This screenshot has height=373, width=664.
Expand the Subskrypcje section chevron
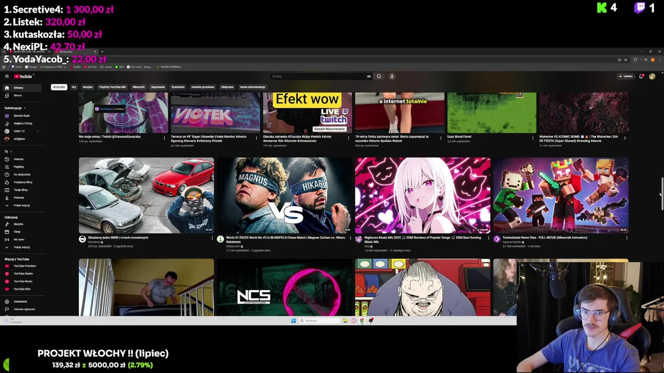pyautogui.click(x=24, y=108)
